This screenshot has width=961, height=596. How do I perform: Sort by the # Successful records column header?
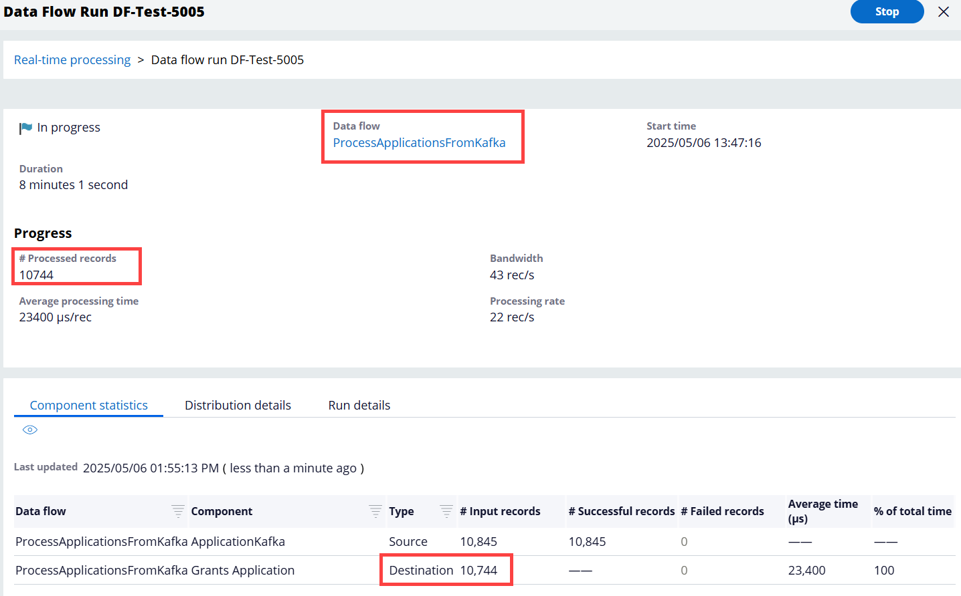coord(621,511)
